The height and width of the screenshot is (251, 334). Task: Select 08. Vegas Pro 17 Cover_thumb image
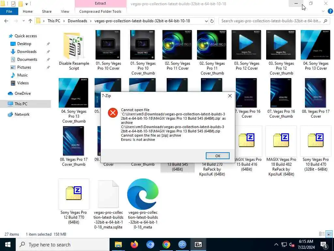(x=74, y=146)
